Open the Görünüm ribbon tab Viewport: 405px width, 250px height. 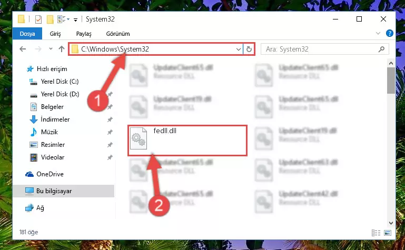click(x=118, y=34)
